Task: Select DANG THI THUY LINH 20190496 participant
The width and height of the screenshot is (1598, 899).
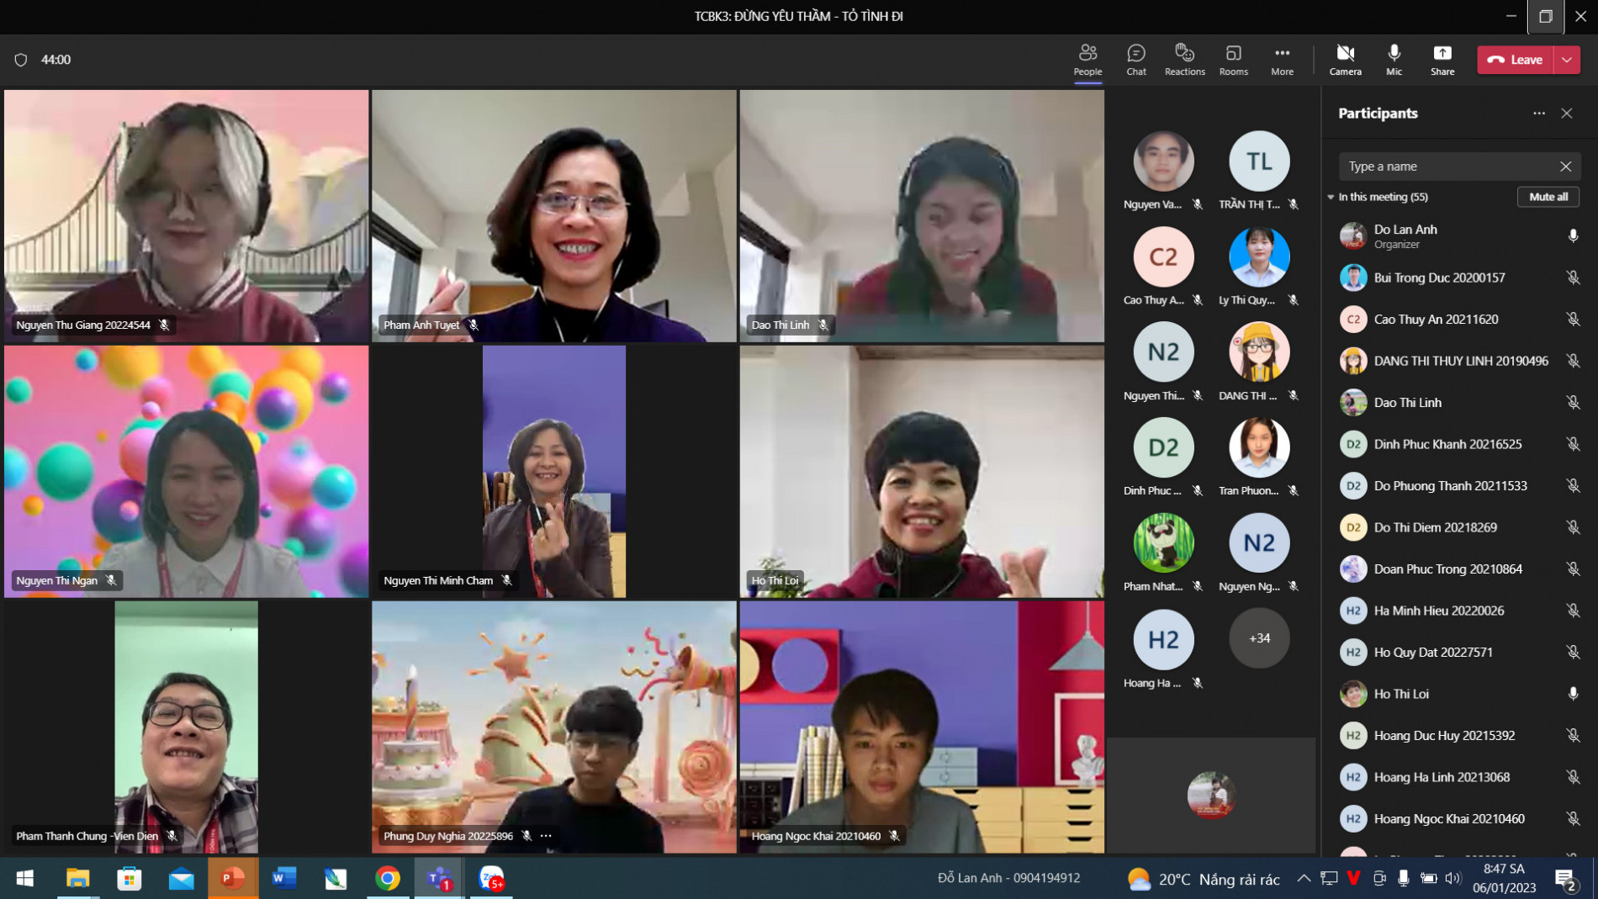Action: point(1459,361)
